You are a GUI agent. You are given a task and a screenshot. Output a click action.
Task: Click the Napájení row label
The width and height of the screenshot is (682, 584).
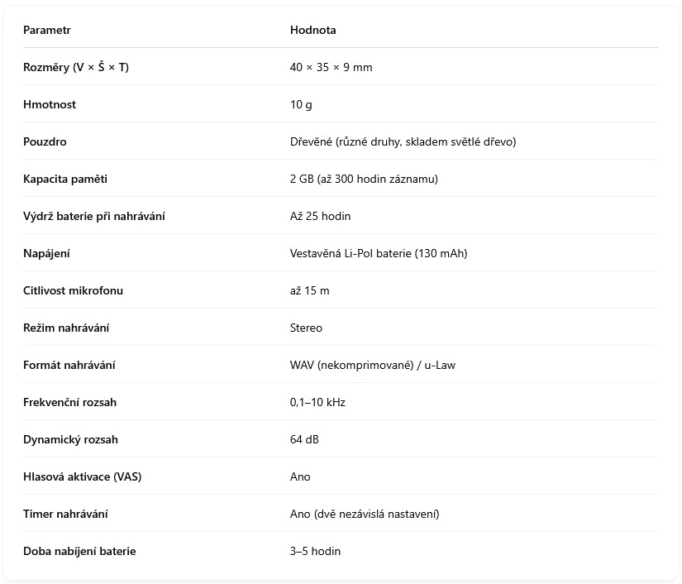(x=46, y=254)
